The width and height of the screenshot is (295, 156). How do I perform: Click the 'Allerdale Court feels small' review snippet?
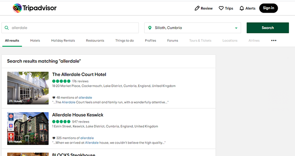(110, 102)
